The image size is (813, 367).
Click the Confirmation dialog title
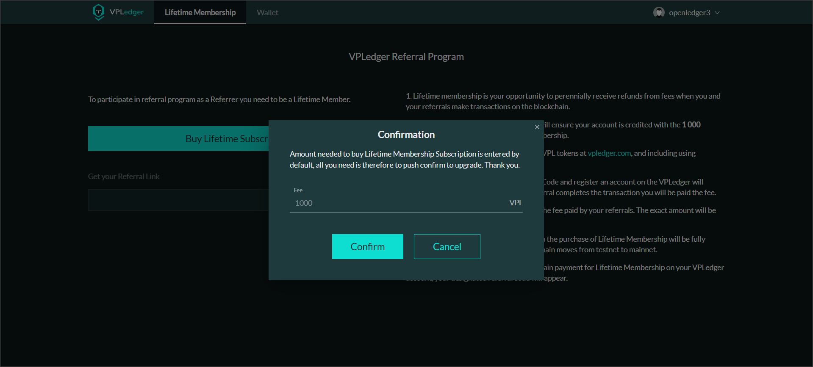[406, 135]
